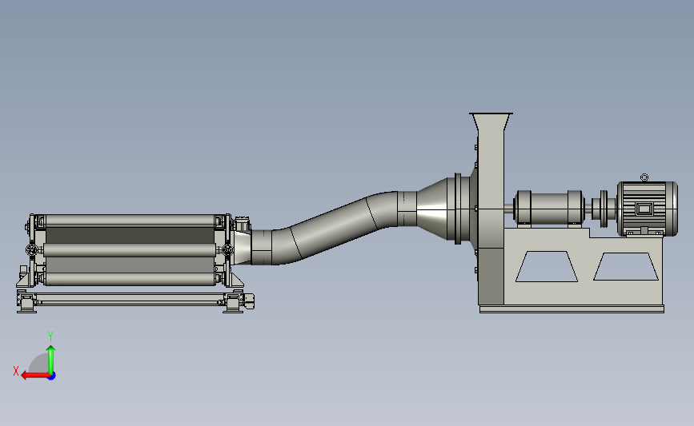Click the green Y axis arrow of triad
Screen dimensions: 694x426
click(x=51, y=360)
